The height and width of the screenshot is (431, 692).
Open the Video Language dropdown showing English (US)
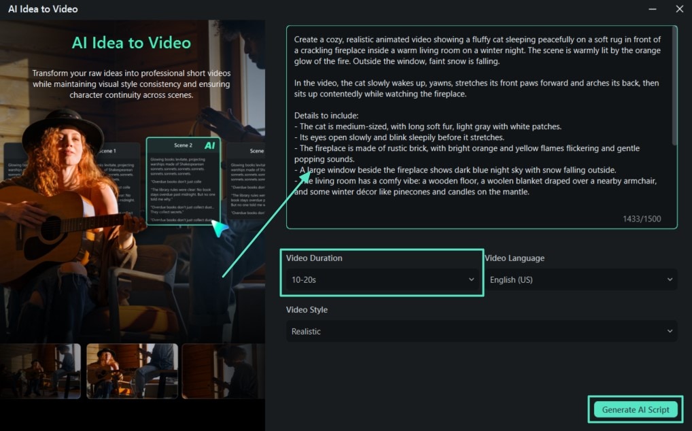(x=581, y=279)
